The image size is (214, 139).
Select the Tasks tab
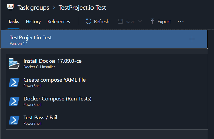[x=13, y=22]
